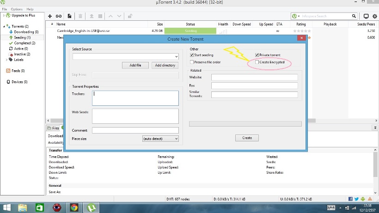Disable the Private torrent checkbox
379x213 pixels.
pos(257,55)
